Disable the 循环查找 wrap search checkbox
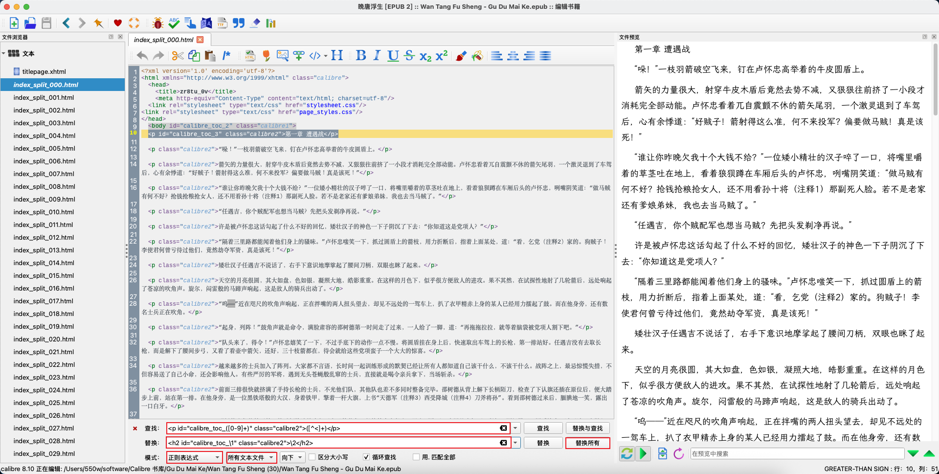The width and height of the screenshot is (939, 474). 366,457
